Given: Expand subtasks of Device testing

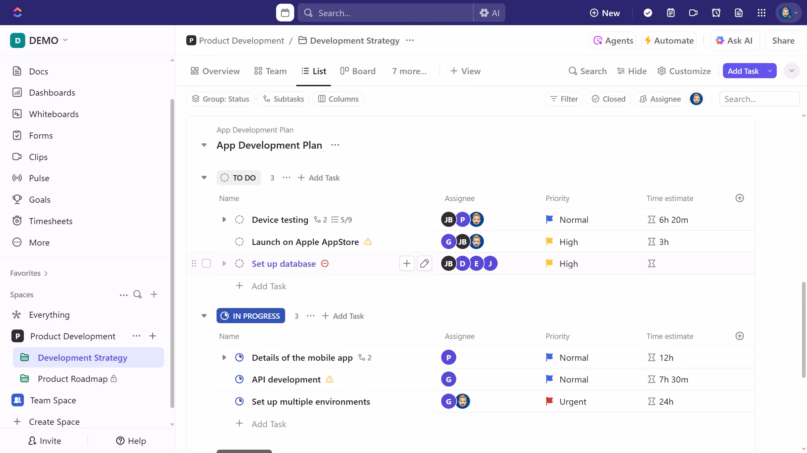Looking at the screenshot, I should 224,219.
